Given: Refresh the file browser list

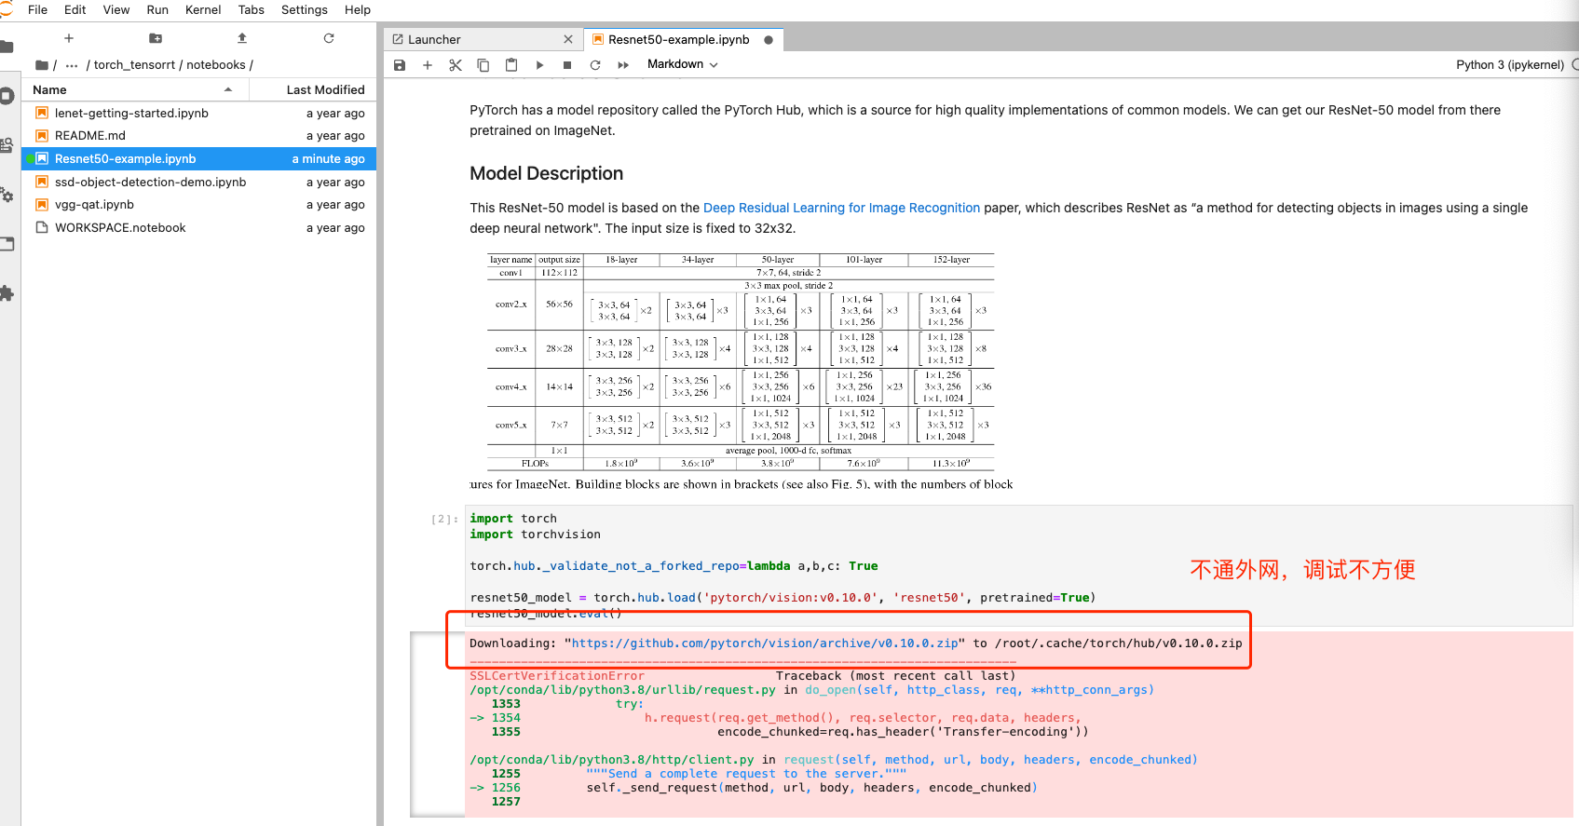Looking at the screenshot, I should click(x=329, y=38).
